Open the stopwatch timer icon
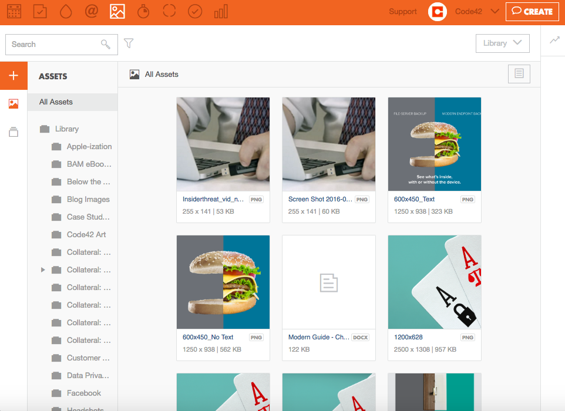This screenshot has width=565, height=411. (143, 12)
